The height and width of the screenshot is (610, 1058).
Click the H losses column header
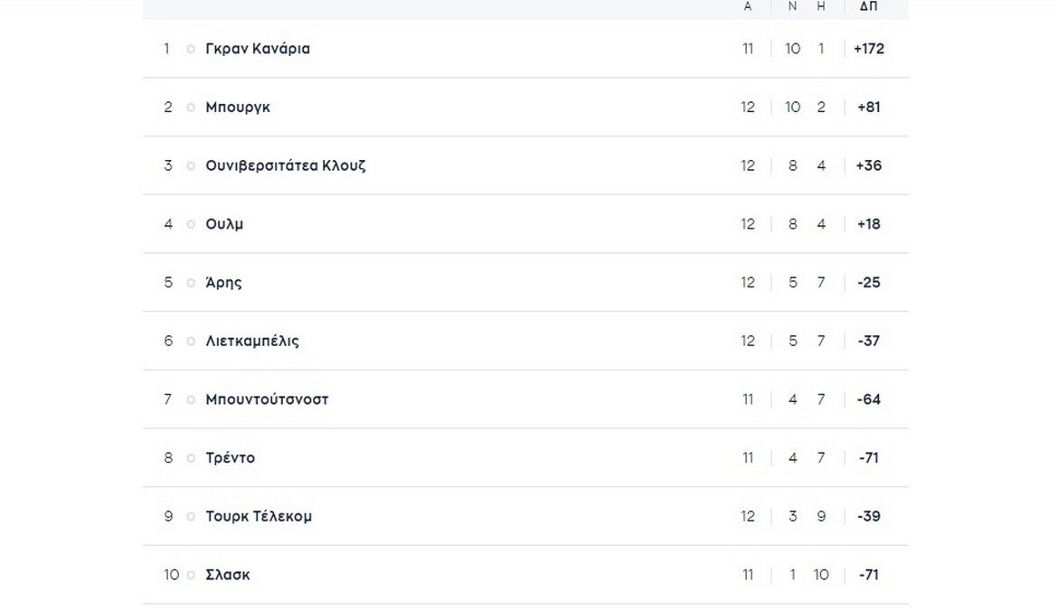click(821, 6)
